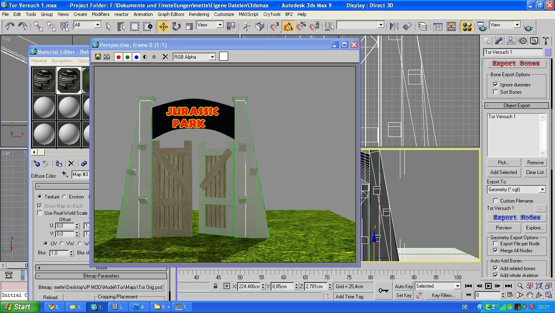Image resolution: width=555 pixels, height=313 pixels.
Task: Open the CryTools menu
Action: pos(272,14)
